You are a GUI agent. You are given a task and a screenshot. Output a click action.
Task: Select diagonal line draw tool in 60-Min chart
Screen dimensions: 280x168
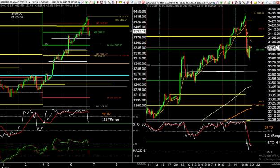(x=109, y=2)
